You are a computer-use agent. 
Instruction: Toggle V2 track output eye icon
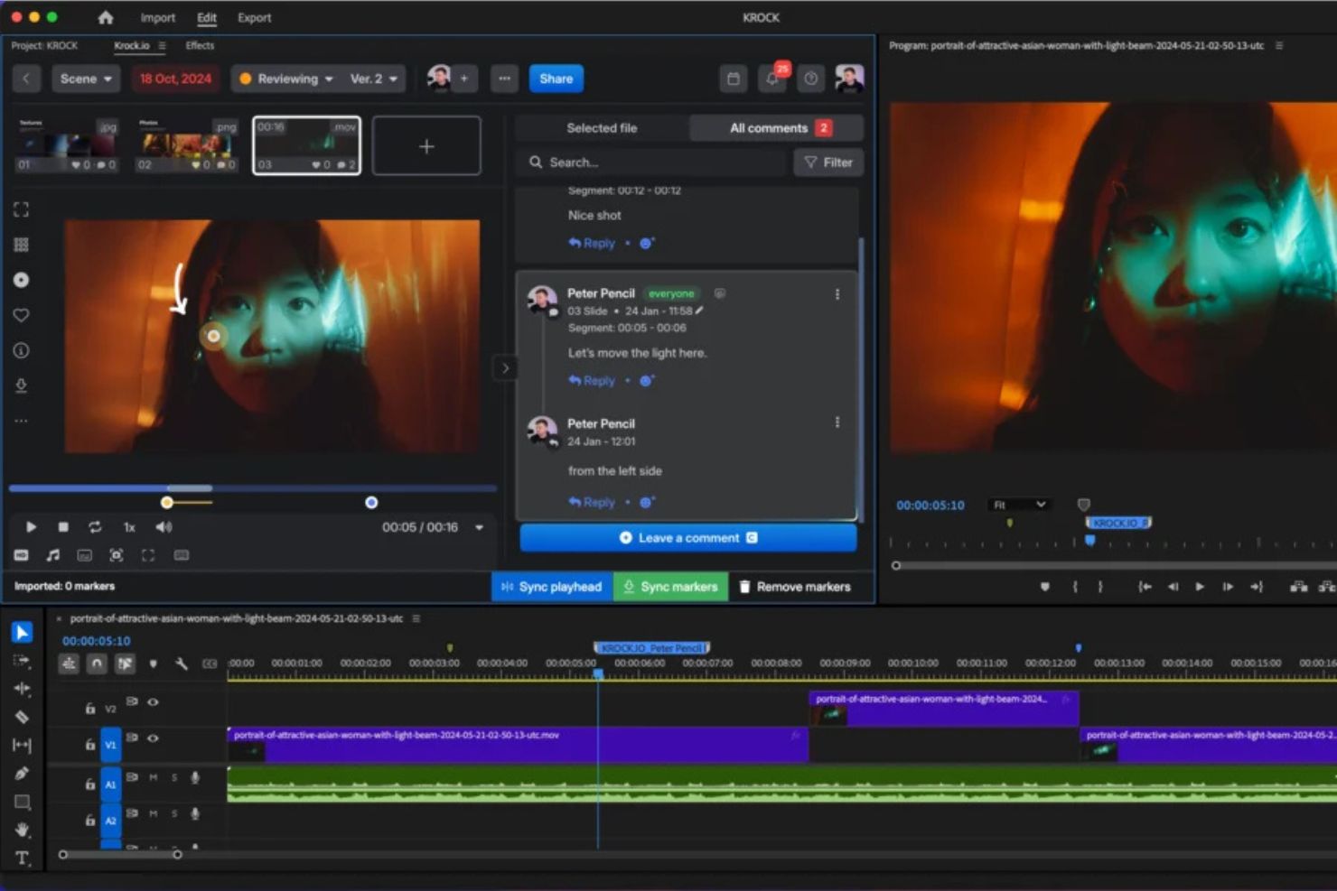tap(153, 701)
